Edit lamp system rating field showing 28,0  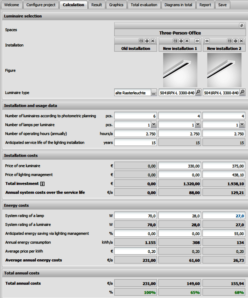[180, 216]
